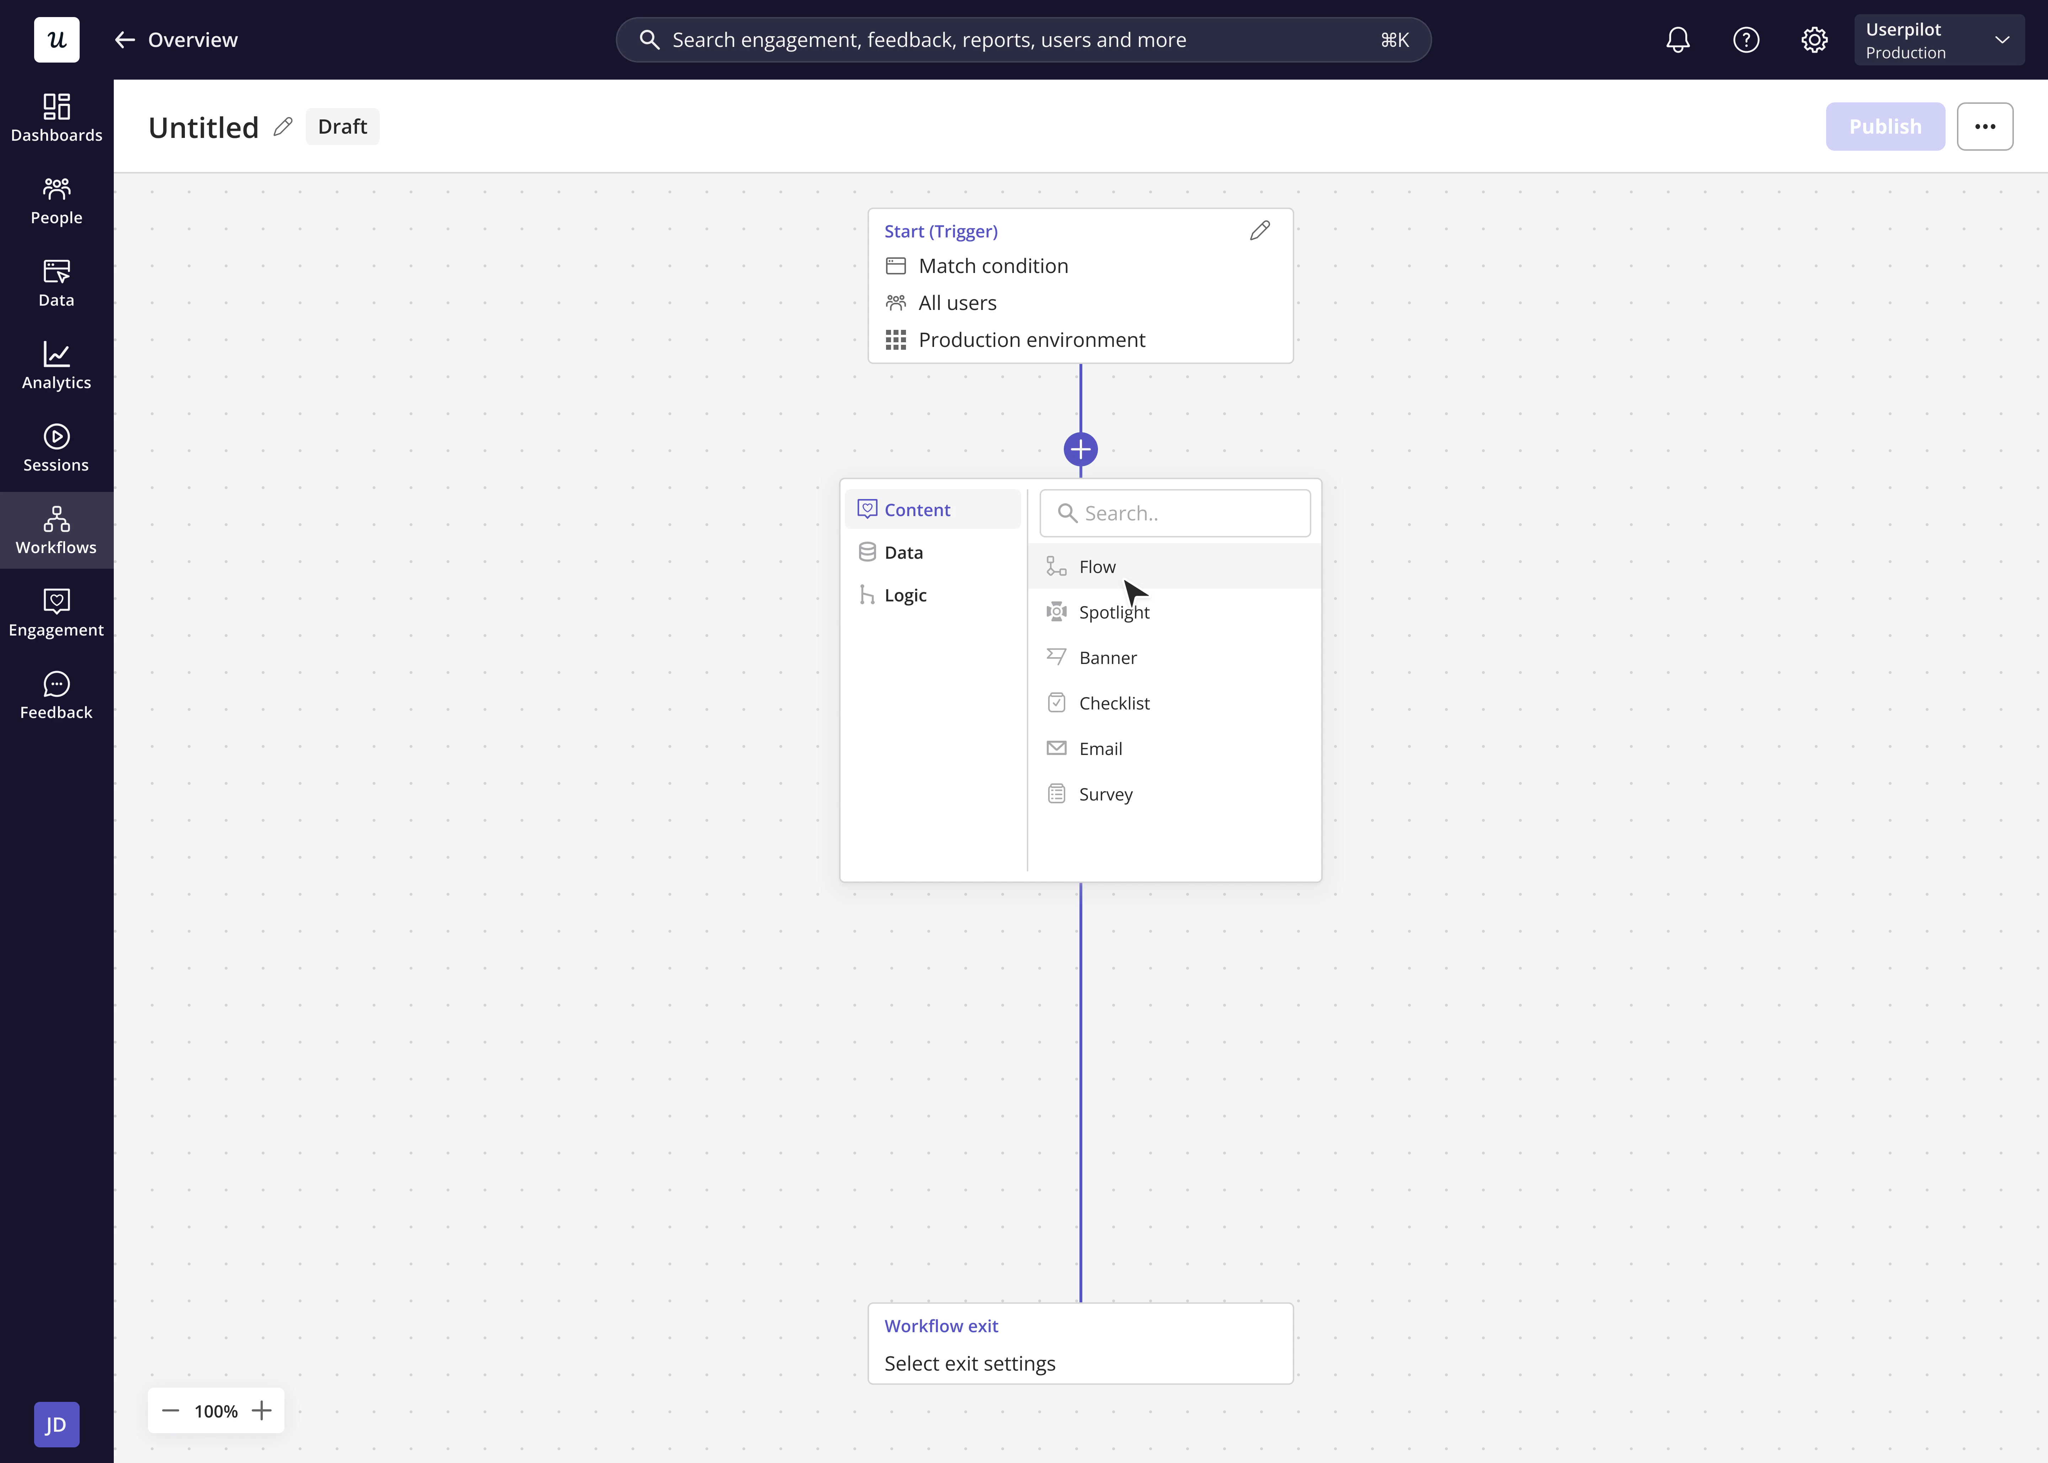Rename workflow using title pencil icon
The height and width of the screenshot is (1463, 2048).
pos(283,127)
